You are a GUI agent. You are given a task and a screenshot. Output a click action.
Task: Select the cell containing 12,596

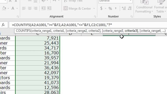[38, 88]
